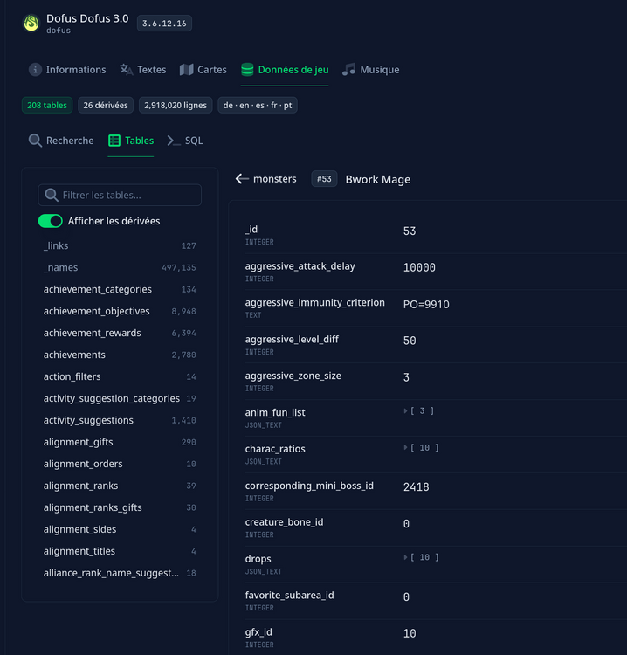Click the 3.6.12.16 version badge
Screen dimensions: 627x655
tap(164, 24)
